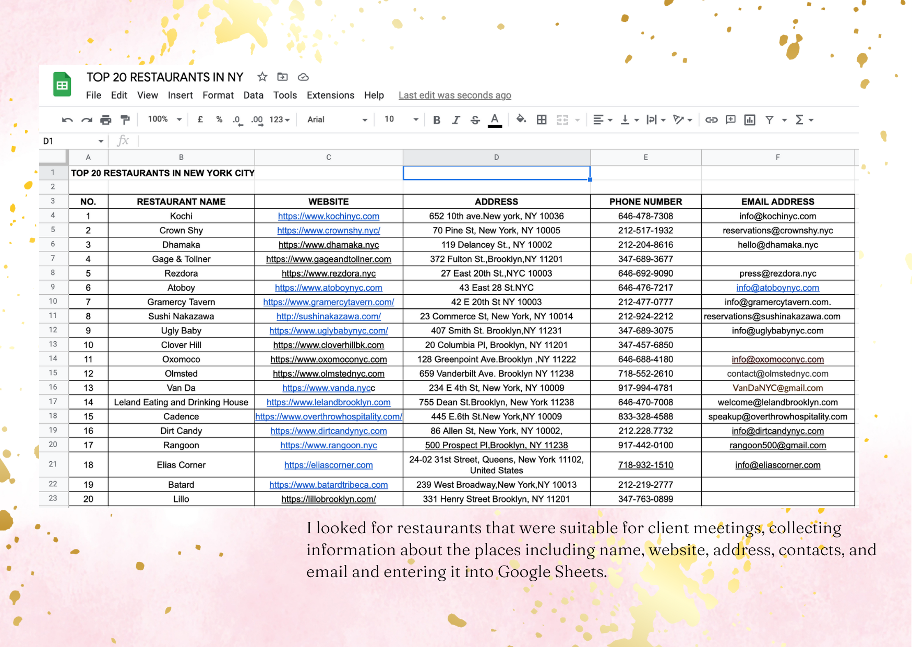Screen dimensions: 912x647
Task: Open the zoom 100% dropdown
Action: [165, 119]
